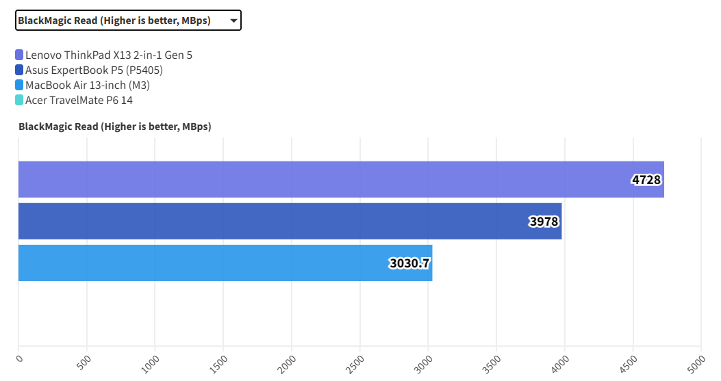Click the MacBook Air bar in chart
This screenshot has width=721, height=381.
tap(205, 263)
